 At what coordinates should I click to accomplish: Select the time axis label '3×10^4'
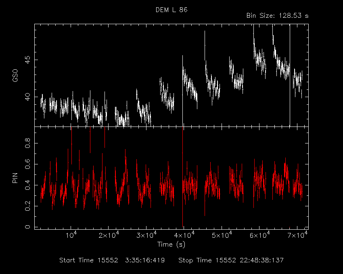tap(146, 235)
